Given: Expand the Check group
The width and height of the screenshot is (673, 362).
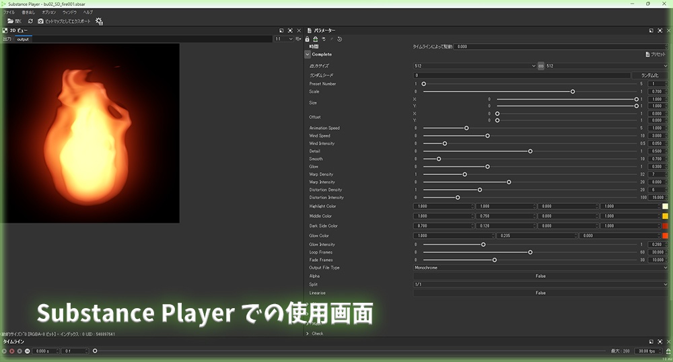Looking at the screenshot, I should pyautogui.click(x=308, y=333).
